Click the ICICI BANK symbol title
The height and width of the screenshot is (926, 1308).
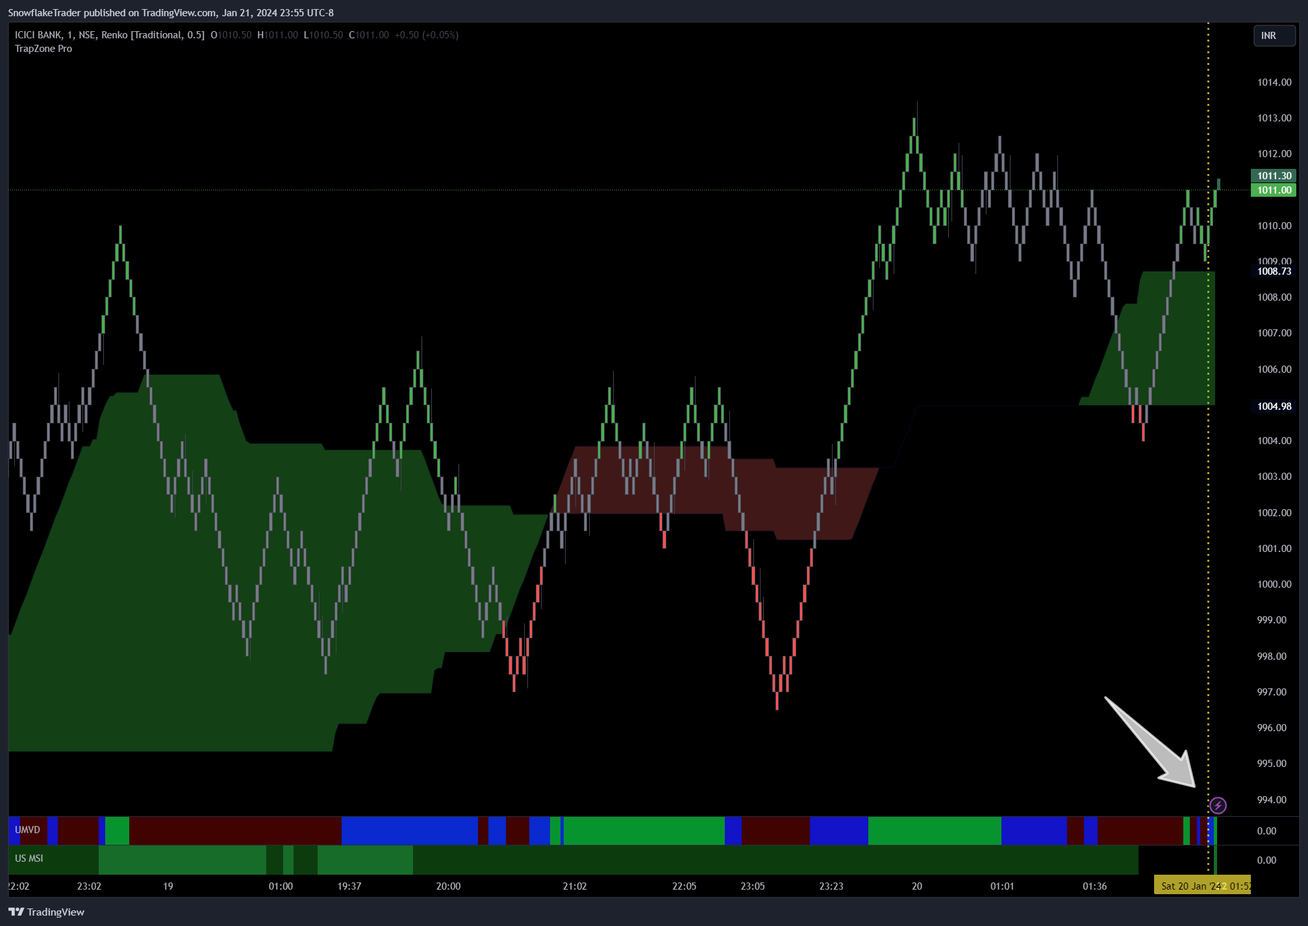click(x=38, y=35)
